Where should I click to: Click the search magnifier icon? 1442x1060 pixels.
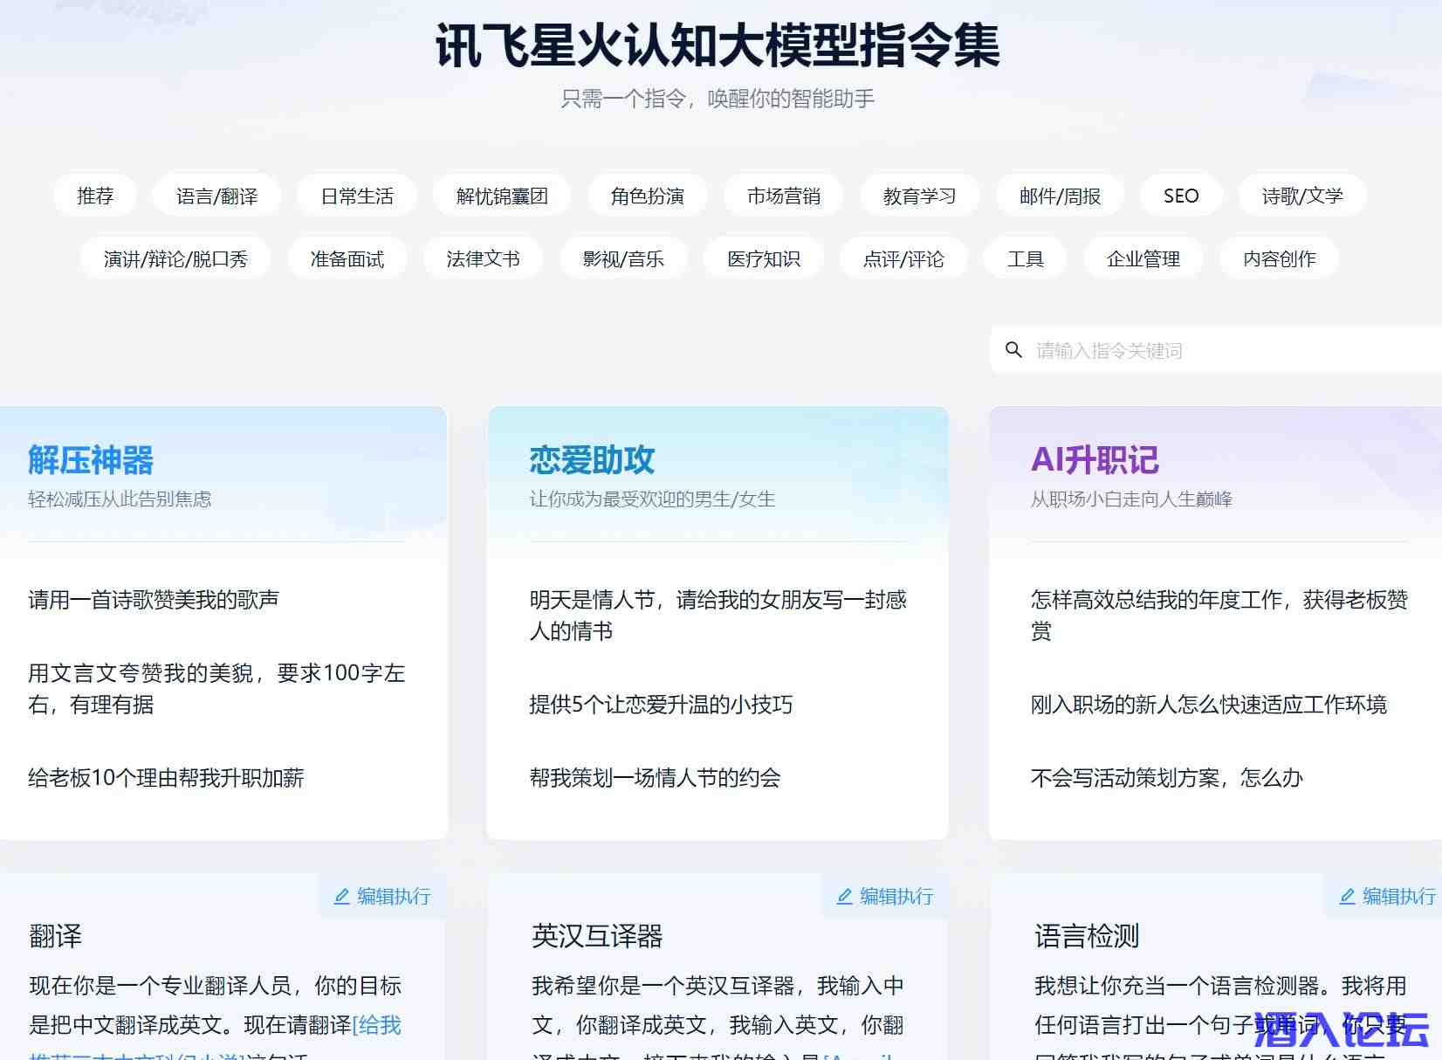click(1013, 350)
